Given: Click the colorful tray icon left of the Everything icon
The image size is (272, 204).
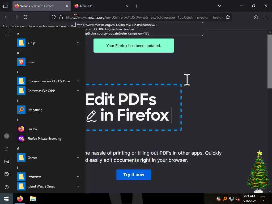Looking at the screenshot, I should coord(219,199).
